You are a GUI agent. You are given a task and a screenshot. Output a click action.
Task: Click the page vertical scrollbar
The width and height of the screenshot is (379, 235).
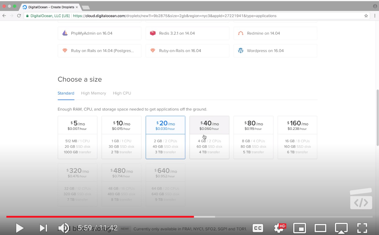click(377, 117)
